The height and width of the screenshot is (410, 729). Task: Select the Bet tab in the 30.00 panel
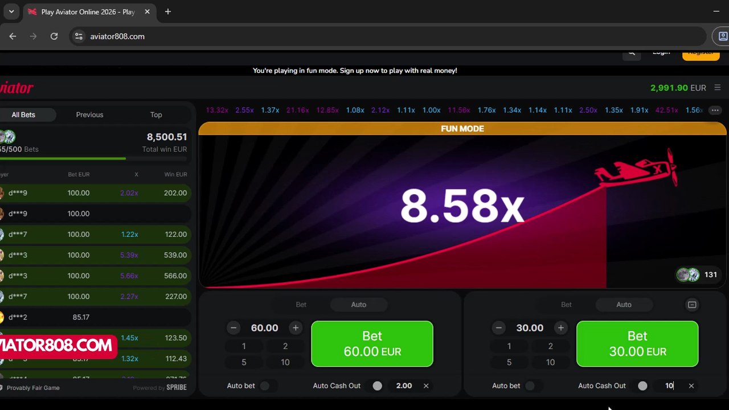pyautogui.click(x=566, y=305)
